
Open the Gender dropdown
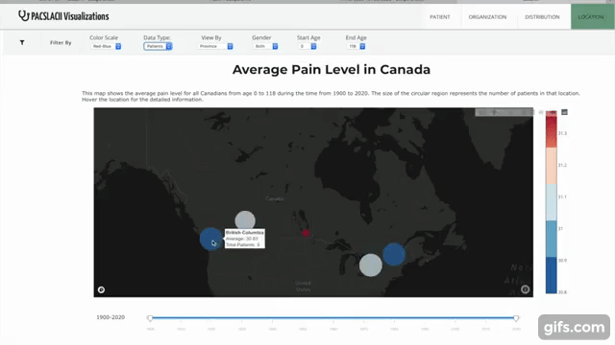coord(265,46)
